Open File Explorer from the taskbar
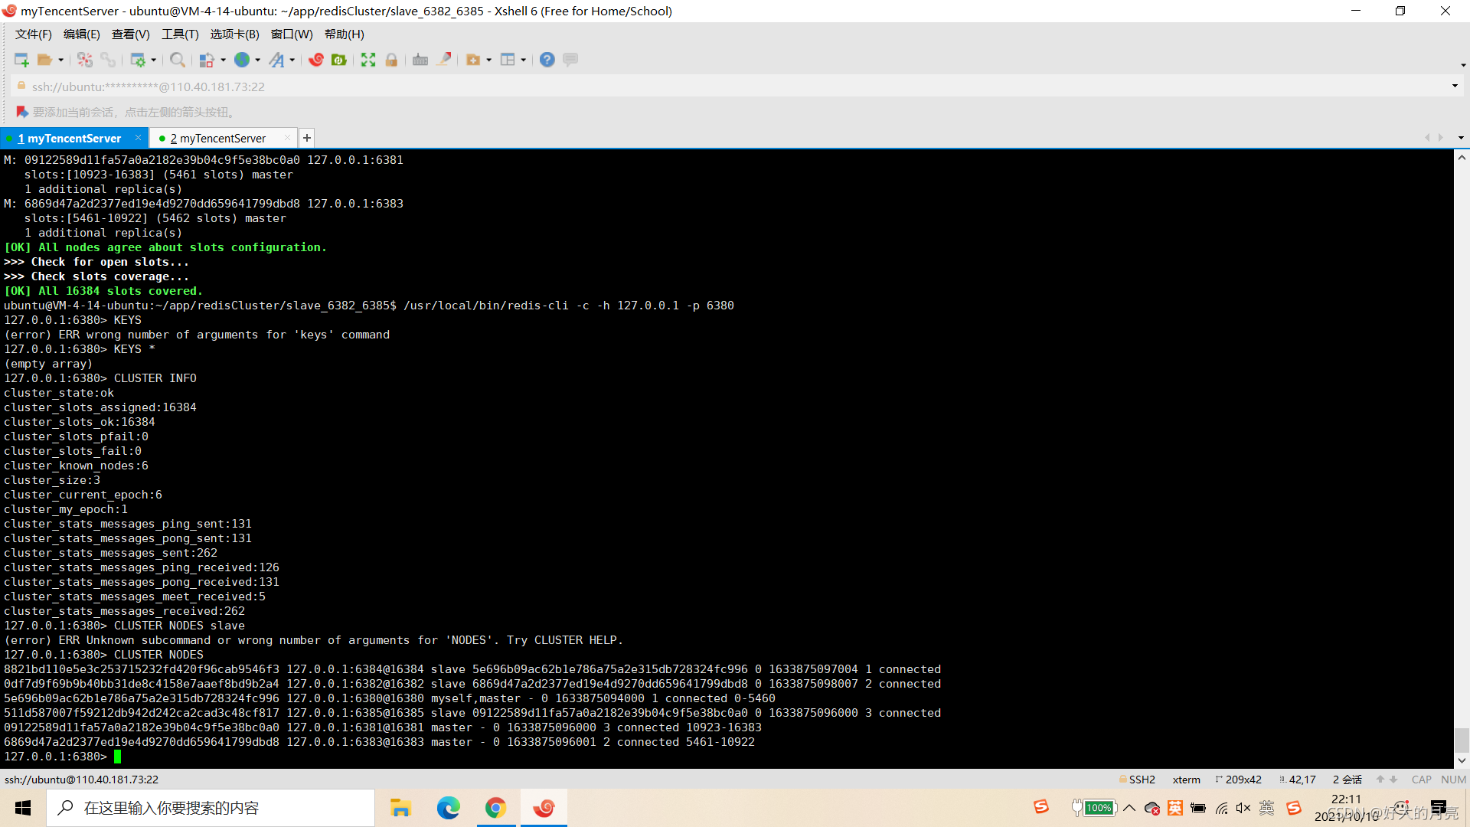This screenshot has height=827, width=1470. click(400, 808)
